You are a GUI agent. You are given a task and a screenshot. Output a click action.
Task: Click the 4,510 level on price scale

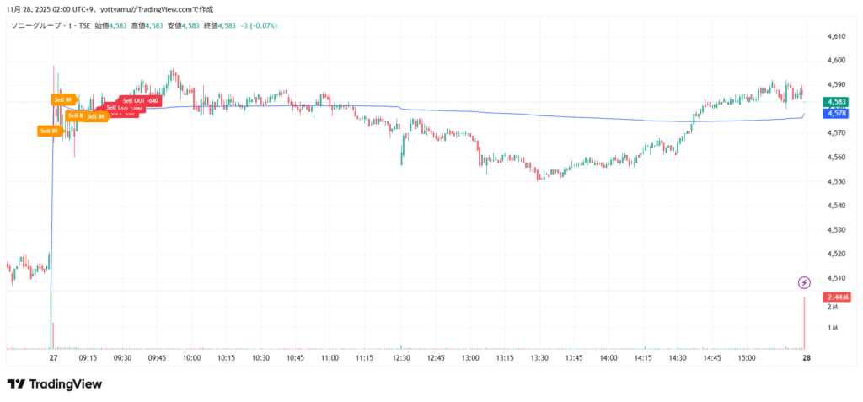(x=837, y=277)
